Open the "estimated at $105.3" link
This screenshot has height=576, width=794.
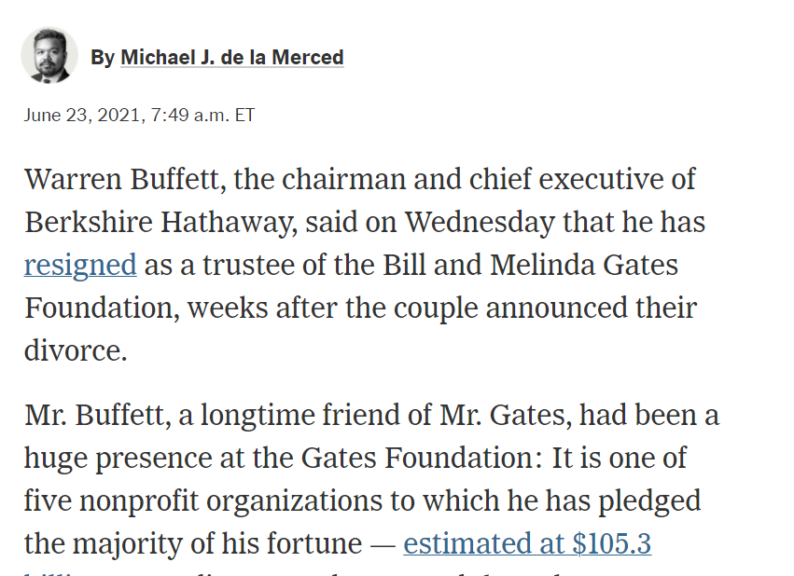527,543
